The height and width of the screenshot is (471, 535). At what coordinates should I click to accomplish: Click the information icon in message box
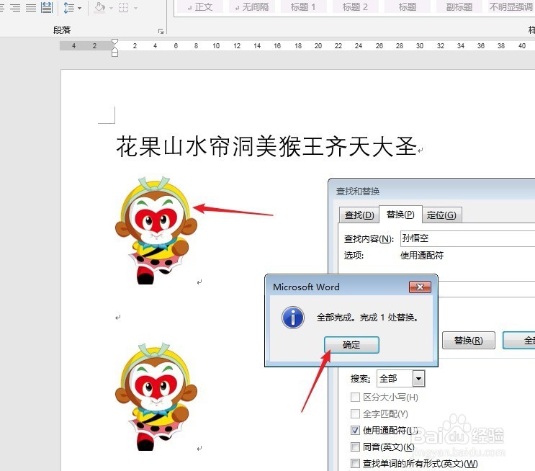click(x=293, y=318)
